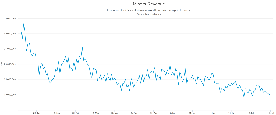276x115 pixels.
Task: Click the 15,000,000 y-axis label
Action: (x=10, y=80)
